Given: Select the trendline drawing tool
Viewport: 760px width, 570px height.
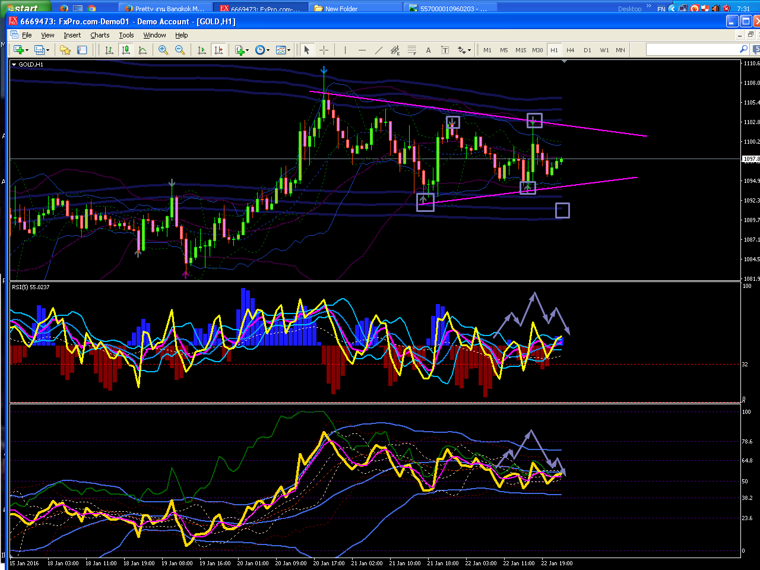Looking at the screenshot, I should [378, 50].
